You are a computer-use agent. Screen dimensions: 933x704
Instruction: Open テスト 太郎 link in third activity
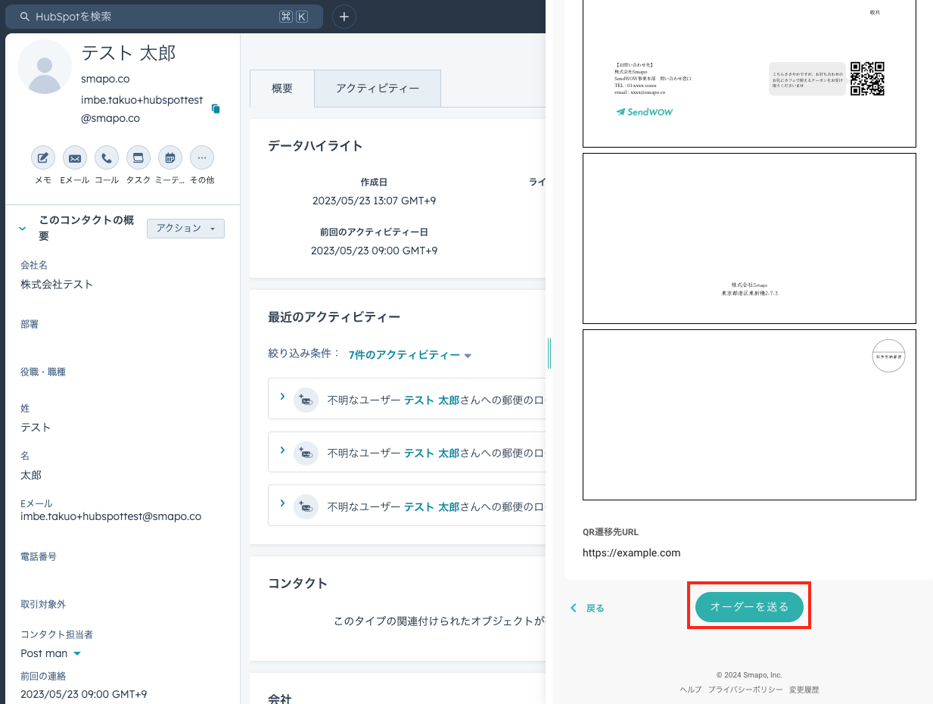[431, 506]
